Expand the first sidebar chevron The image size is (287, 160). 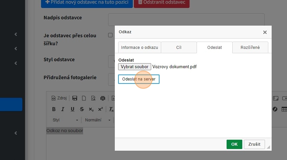[16, 34]
